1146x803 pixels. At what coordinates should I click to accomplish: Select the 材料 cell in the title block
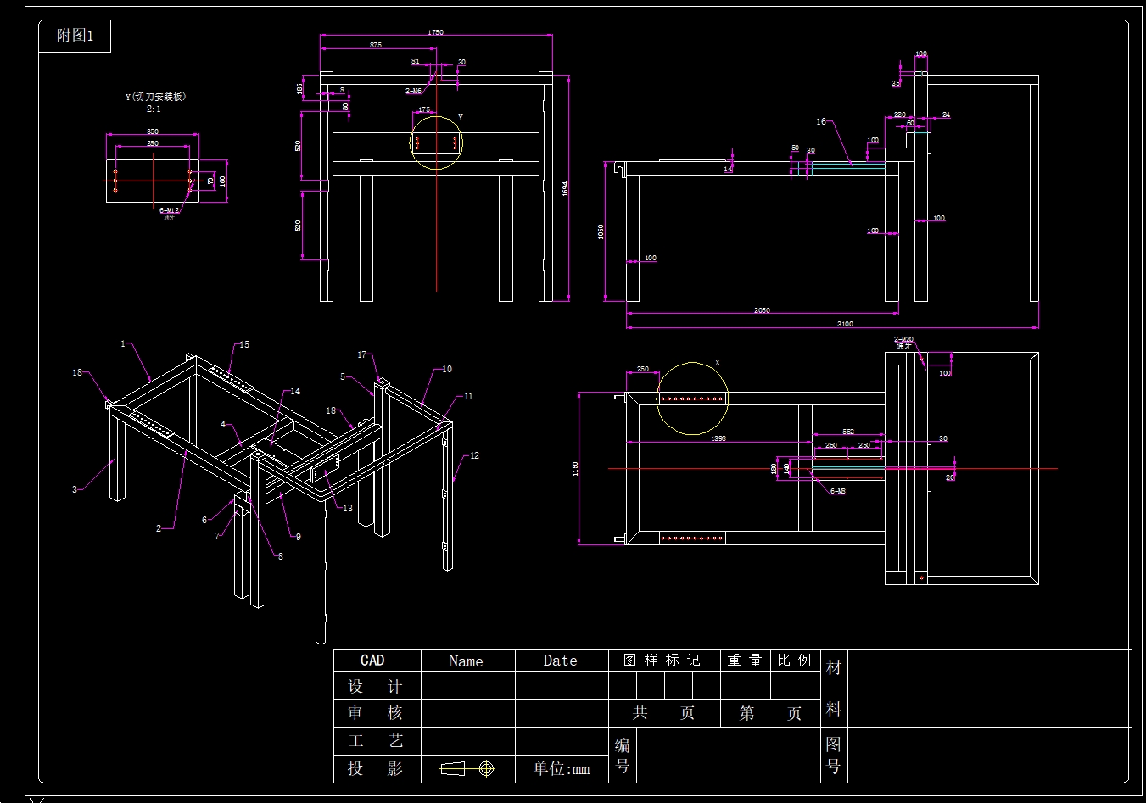(834, 688)
